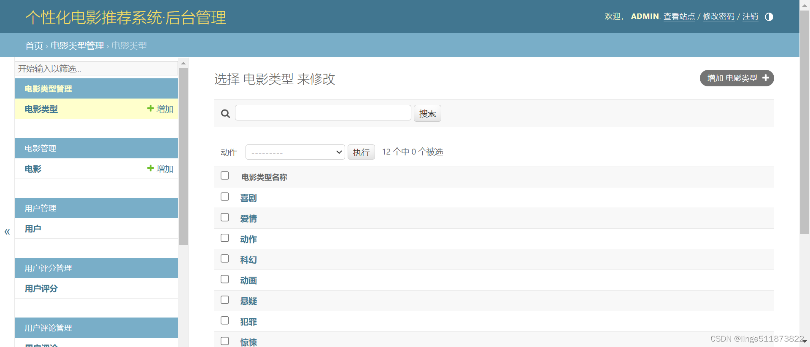Viewport: 810px width, 347px height.
Task: Open the 修改密码 link
Action: click(718, 16)
